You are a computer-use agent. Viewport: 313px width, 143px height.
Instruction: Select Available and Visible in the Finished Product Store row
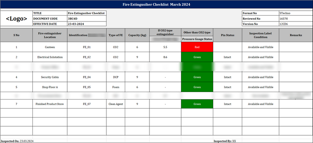(x=261, y=104)
